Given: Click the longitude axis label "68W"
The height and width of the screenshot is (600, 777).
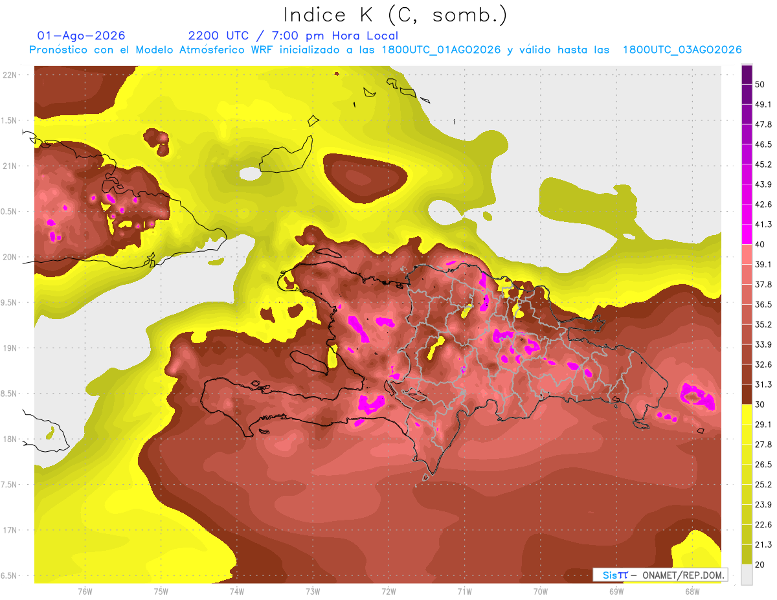Looking at the screenshot, I should 692,591.
